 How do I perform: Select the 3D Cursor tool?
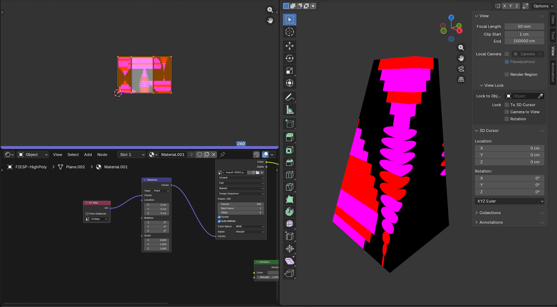pos(289,32)
